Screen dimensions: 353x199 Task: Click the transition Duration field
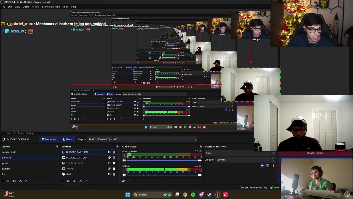(244, 160)
